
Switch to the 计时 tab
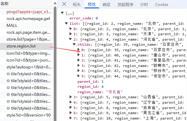point(144,4)
